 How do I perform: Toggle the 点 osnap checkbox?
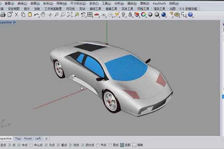pos(10,145)
